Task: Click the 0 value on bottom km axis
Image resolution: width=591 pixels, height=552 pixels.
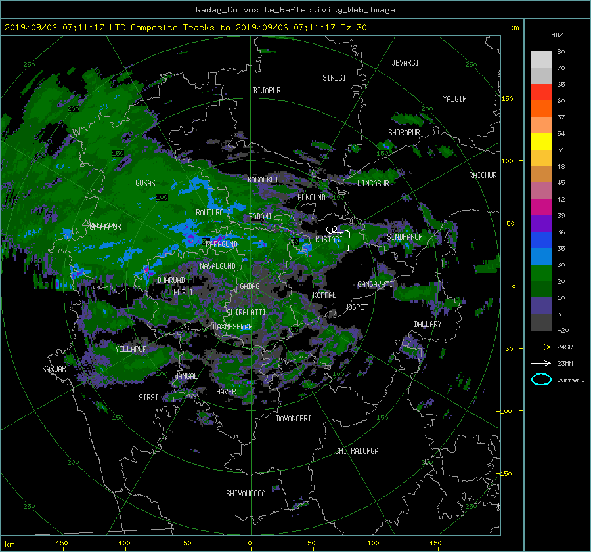Action: (x=250, y=543)
